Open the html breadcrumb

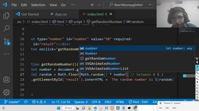point(58,22)
